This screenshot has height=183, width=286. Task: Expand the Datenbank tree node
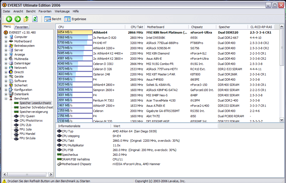[x=6, y=94]
